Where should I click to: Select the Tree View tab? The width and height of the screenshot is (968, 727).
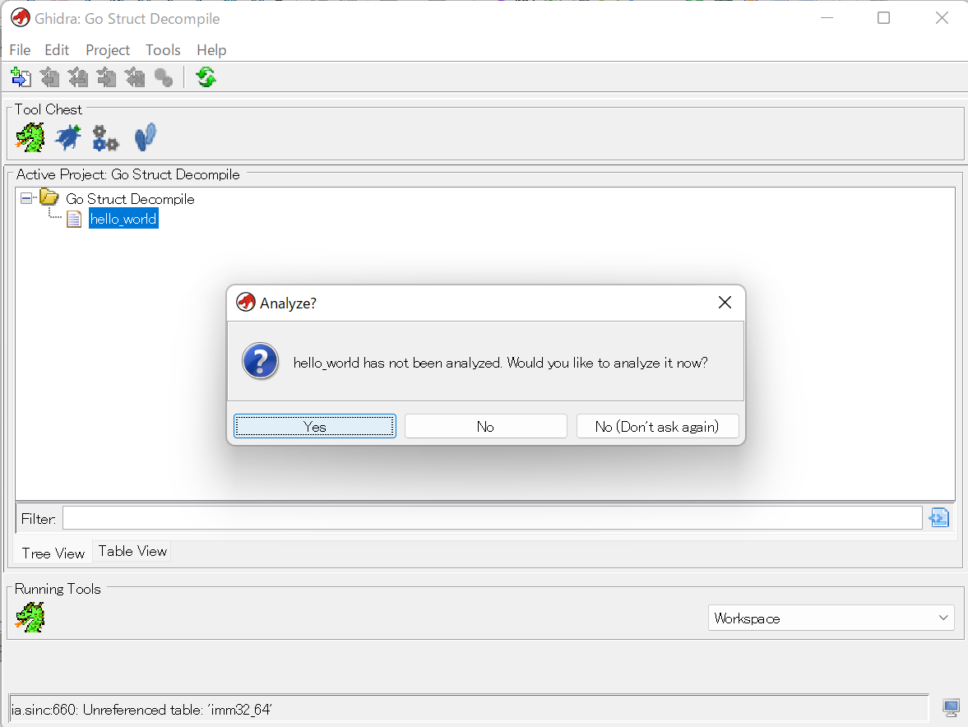pyautogui.click(x=52, y=553)
